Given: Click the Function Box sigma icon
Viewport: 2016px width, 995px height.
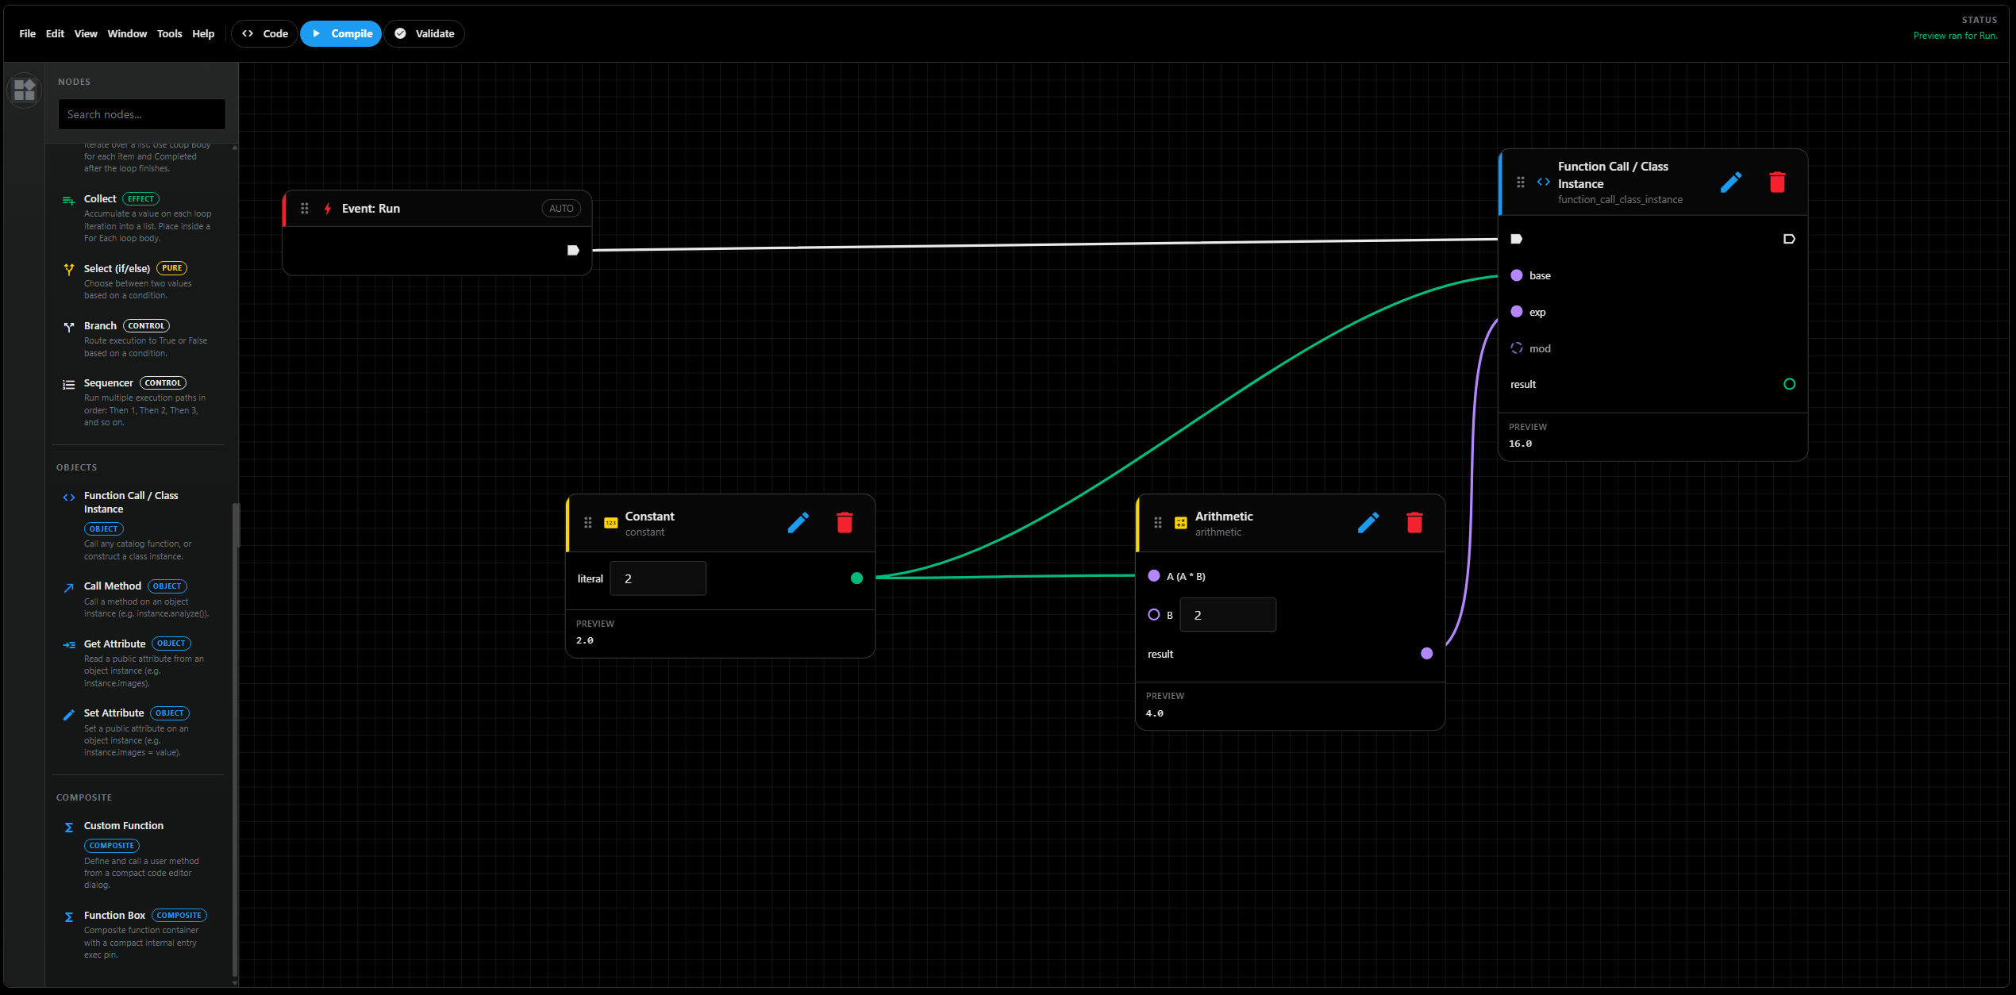Looking at the screenshot, I should pyautogui.click(x=69, y=917).
